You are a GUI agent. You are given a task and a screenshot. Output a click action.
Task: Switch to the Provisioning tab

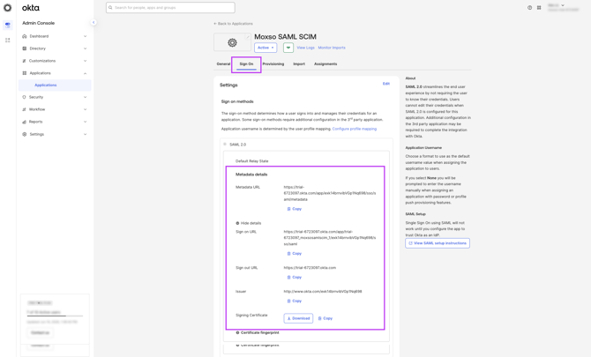pyautogui.click(x=273, y=64)
